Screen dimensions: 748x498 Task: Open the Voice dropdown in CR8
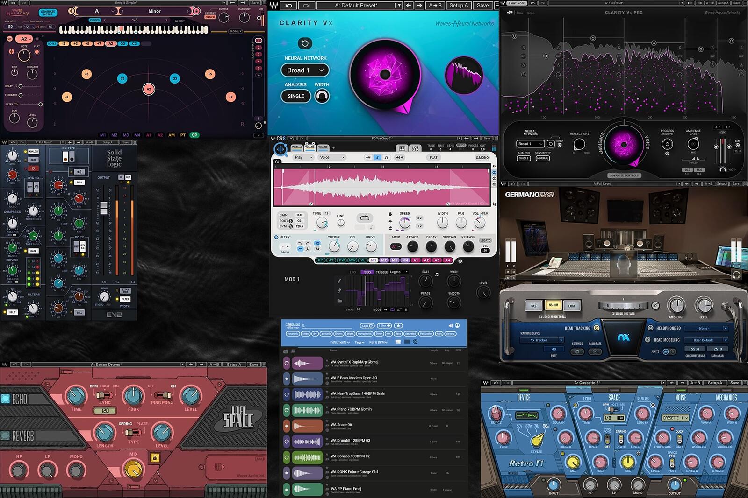point(332,158)
